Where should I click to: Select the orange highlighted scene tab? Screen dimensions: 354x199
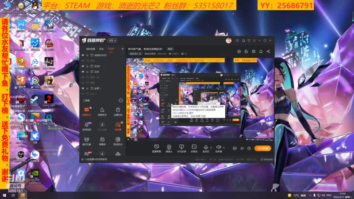[111, 49]
